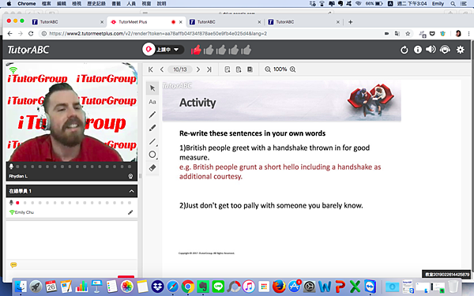The image size is (474, 296).
Task: Refresh the classroom session
Action: click(404, 50)
